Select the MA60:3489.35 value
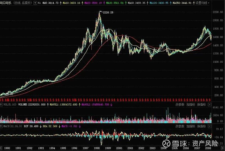 (x=137, y=3)
